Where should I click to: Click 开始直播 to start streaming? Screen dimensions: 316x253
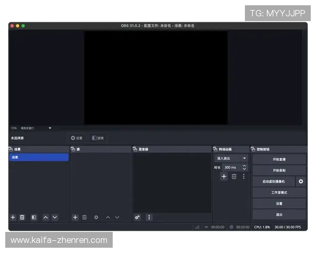click(279, 159)
